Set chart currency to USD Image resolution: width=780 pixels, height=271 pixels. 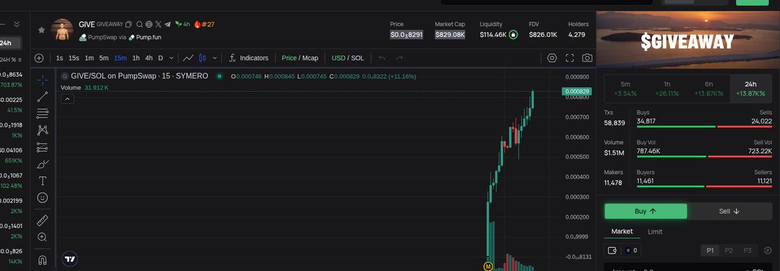pyautogui.click(x=338, y=58)
